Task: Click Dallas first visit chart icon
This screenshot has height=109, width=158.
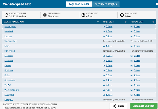Action: [x=104, y=75]
